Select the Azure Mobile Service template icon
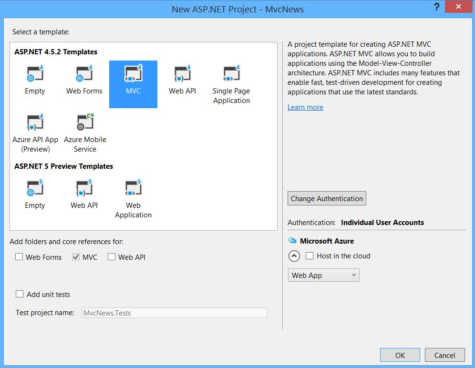 coord(85,123)
